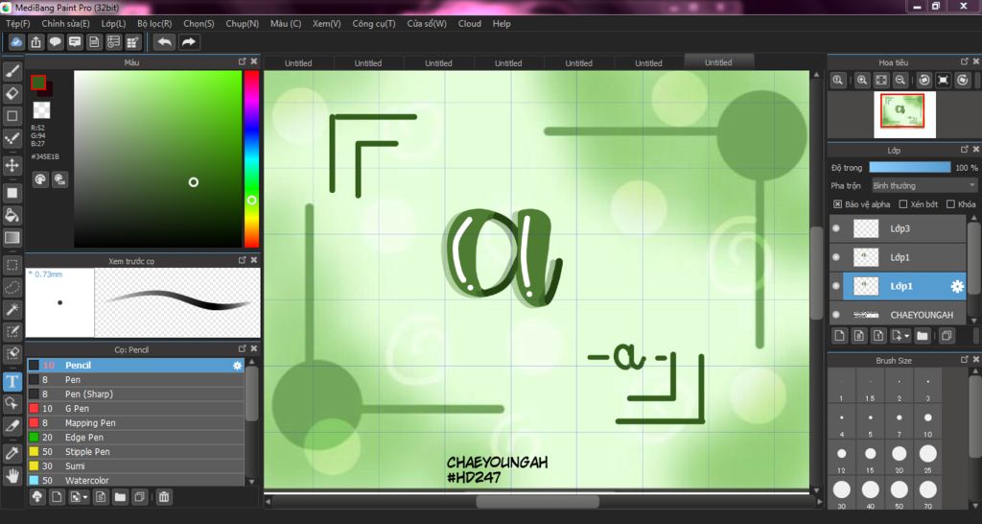Open the Lớp(L) menu
Image resolution: width=982 pixels, height=524 pixels.
[x=113, y=24]
